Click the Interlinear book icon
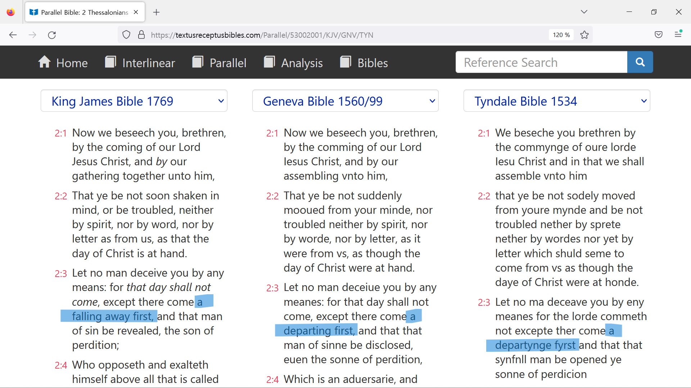The image size is (691, 388). [110, 62]
